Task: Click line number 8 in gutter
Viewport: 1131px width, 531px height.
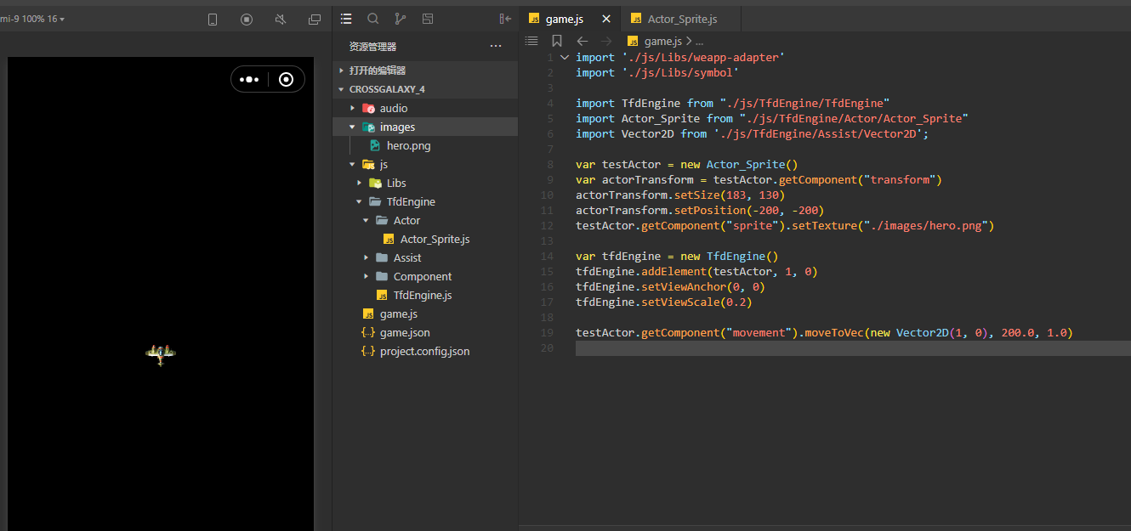Action: (549, 165)
